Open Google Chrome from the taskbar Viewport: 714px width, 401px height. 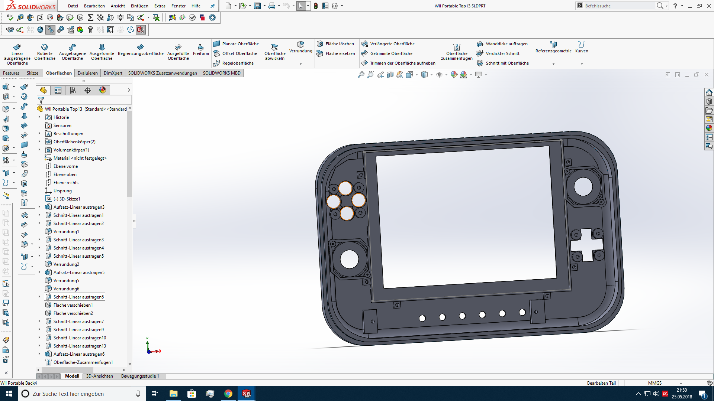(228, 394)
